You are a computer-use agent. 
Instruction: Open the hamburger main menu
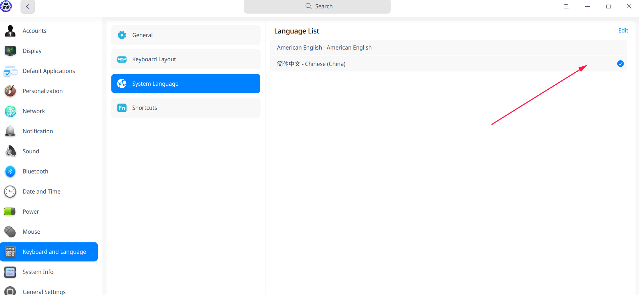click(566, 6)
